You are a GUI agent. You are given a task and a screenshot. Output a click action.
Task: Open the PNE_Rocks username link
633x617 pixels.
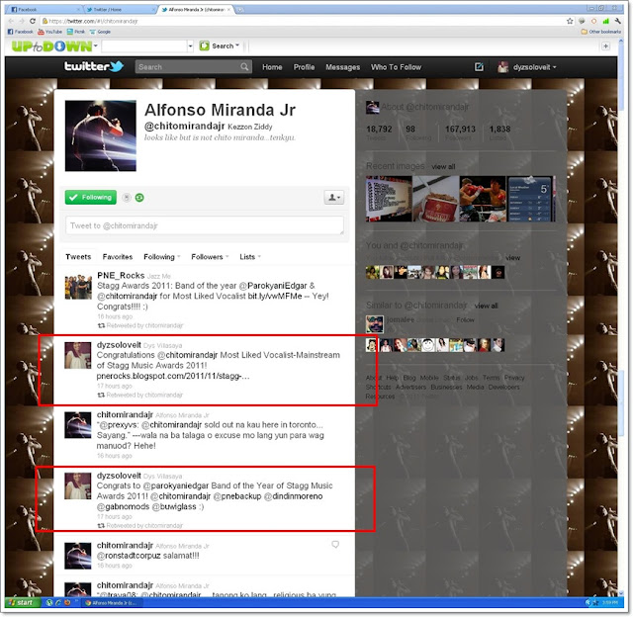pyautogui.click(x=121, y=275)
